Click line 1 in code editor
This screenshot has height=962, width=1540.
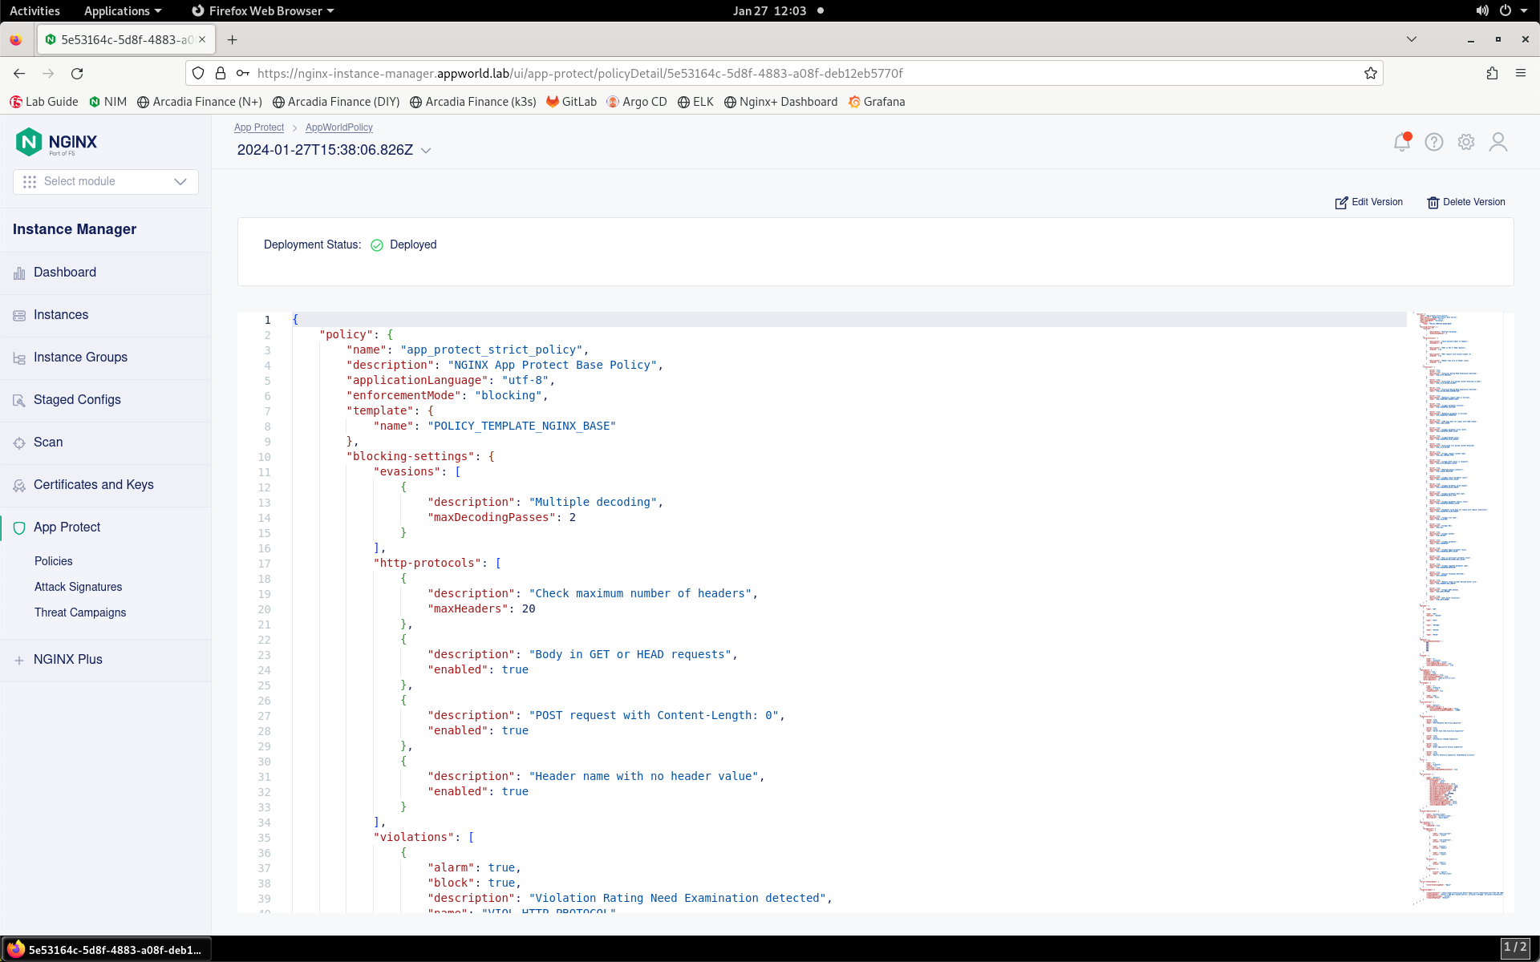[849, 319]
